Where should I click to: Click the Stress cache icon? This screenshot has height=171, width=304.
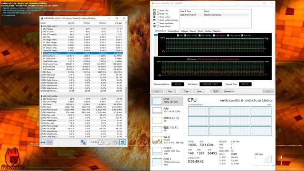coord(154,17)
